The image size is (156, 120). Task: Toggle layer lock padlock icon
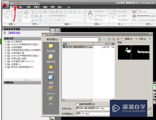[x=59, y=20]
